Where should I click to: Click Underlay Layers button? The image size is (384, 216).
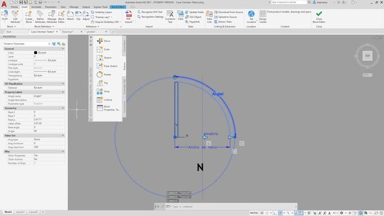101,12
